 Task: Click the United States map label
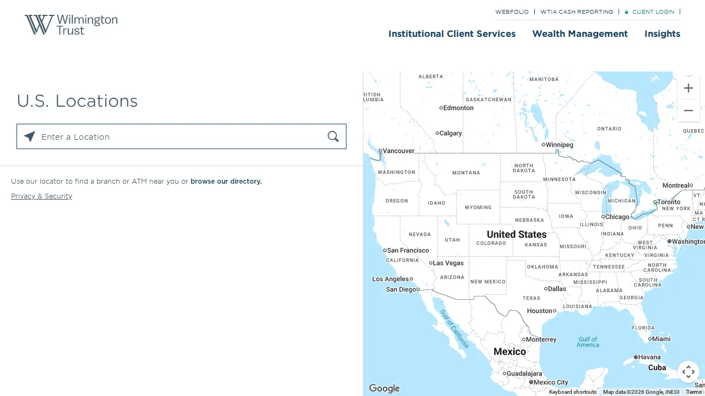[517, 234]
